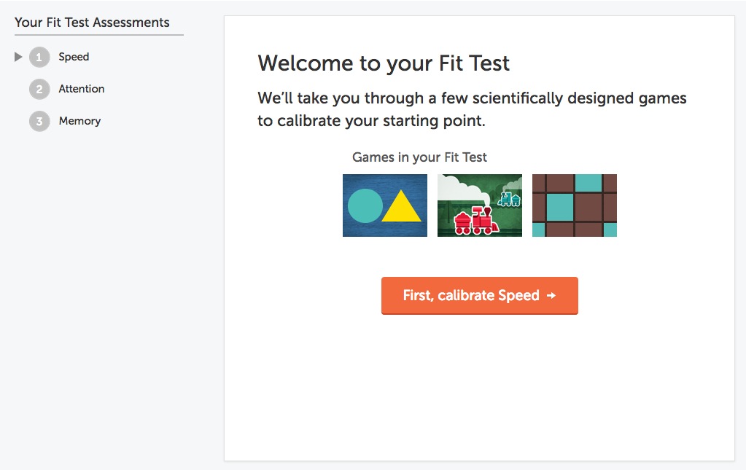Select the step 1 number circle
This screenshot has width=746, height=470.
[39, 57]
